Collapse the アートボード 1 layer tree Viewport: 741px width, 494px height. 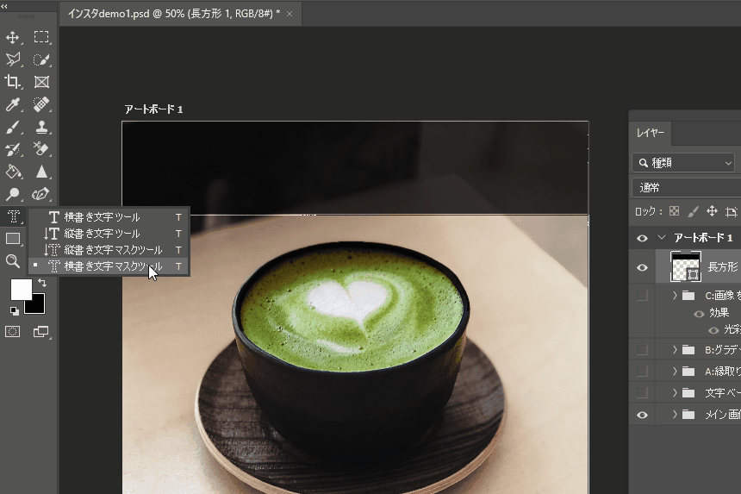coord(662,238)
